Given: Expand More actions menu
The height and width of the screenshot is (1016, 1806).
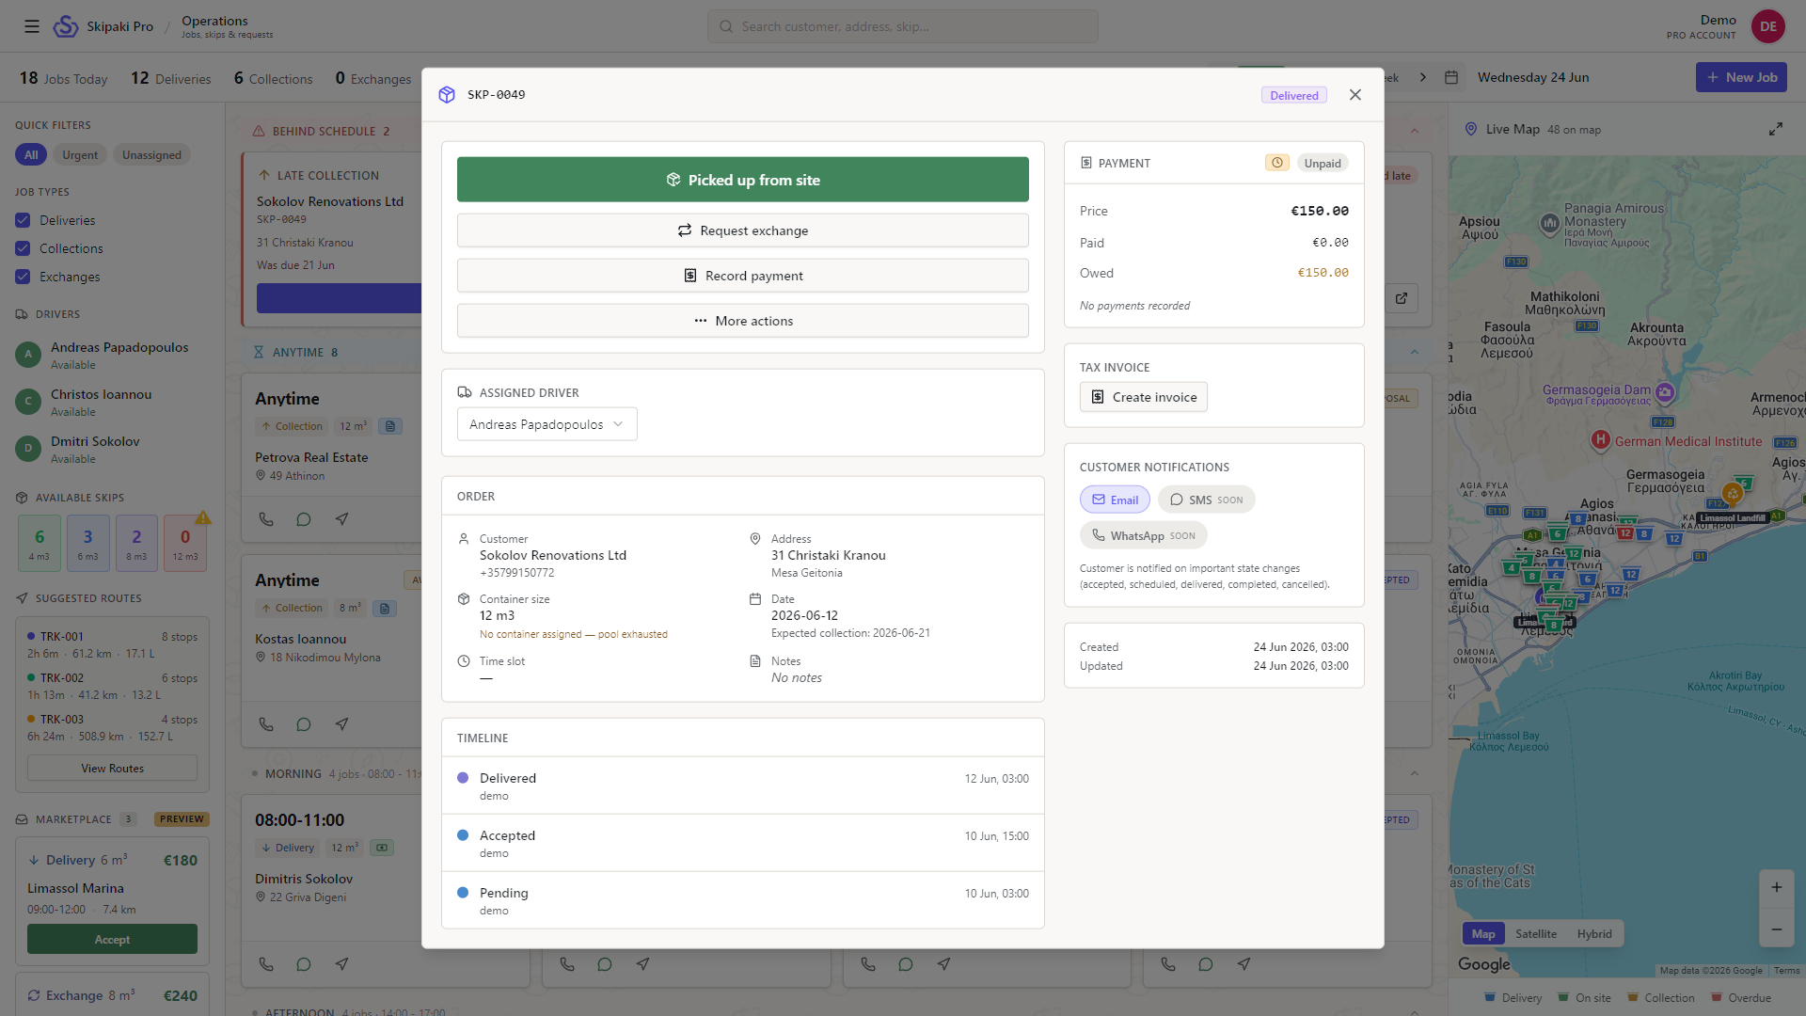Looking at the screenshot, I should [743, 321].
